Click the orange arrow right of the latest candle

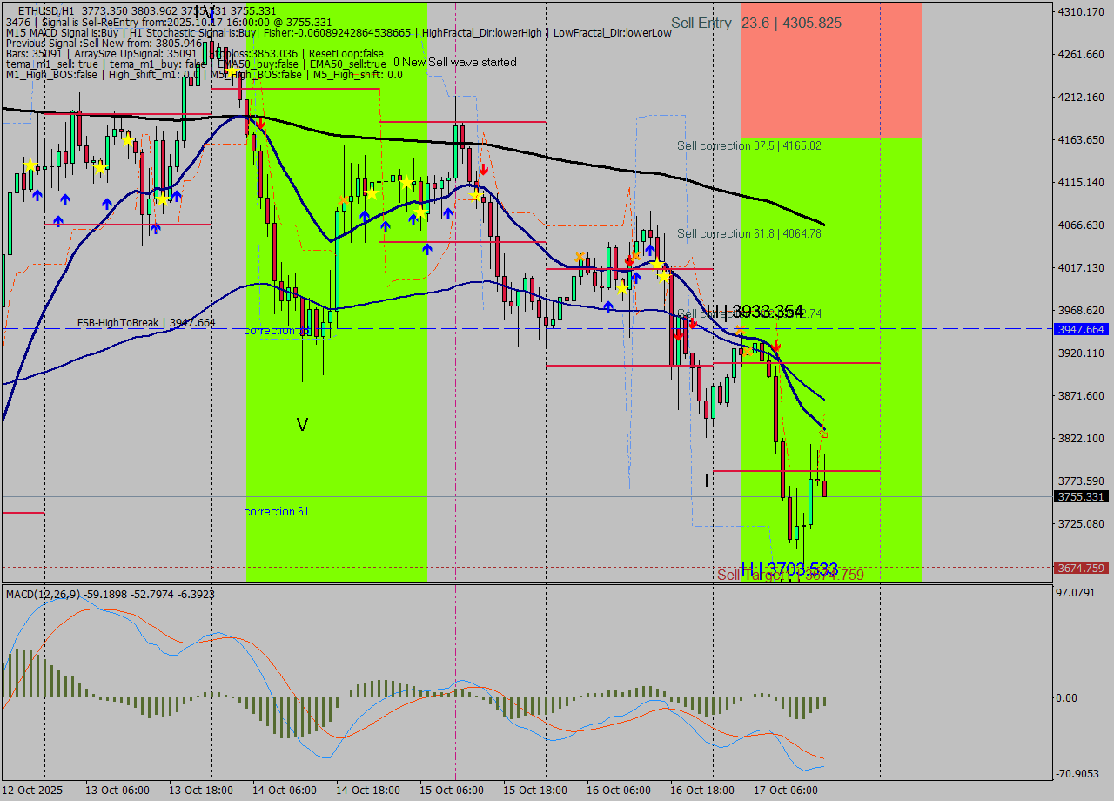point(823,433)
